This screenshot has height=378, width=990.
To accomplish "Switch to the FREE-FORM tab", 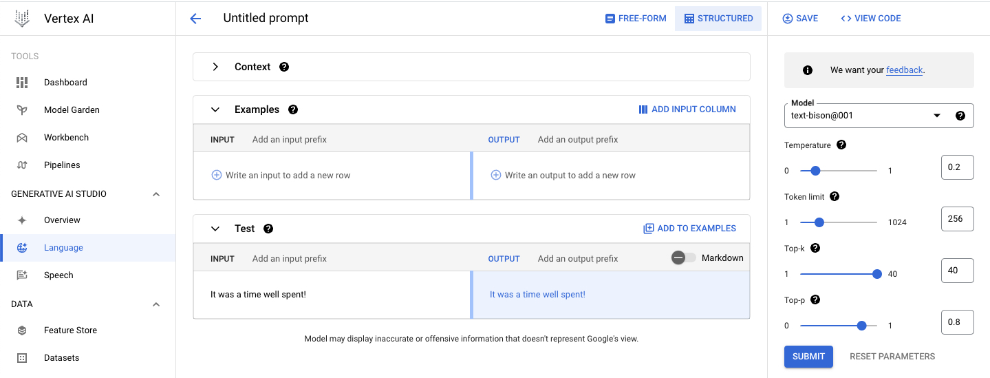I will (635, 19).
